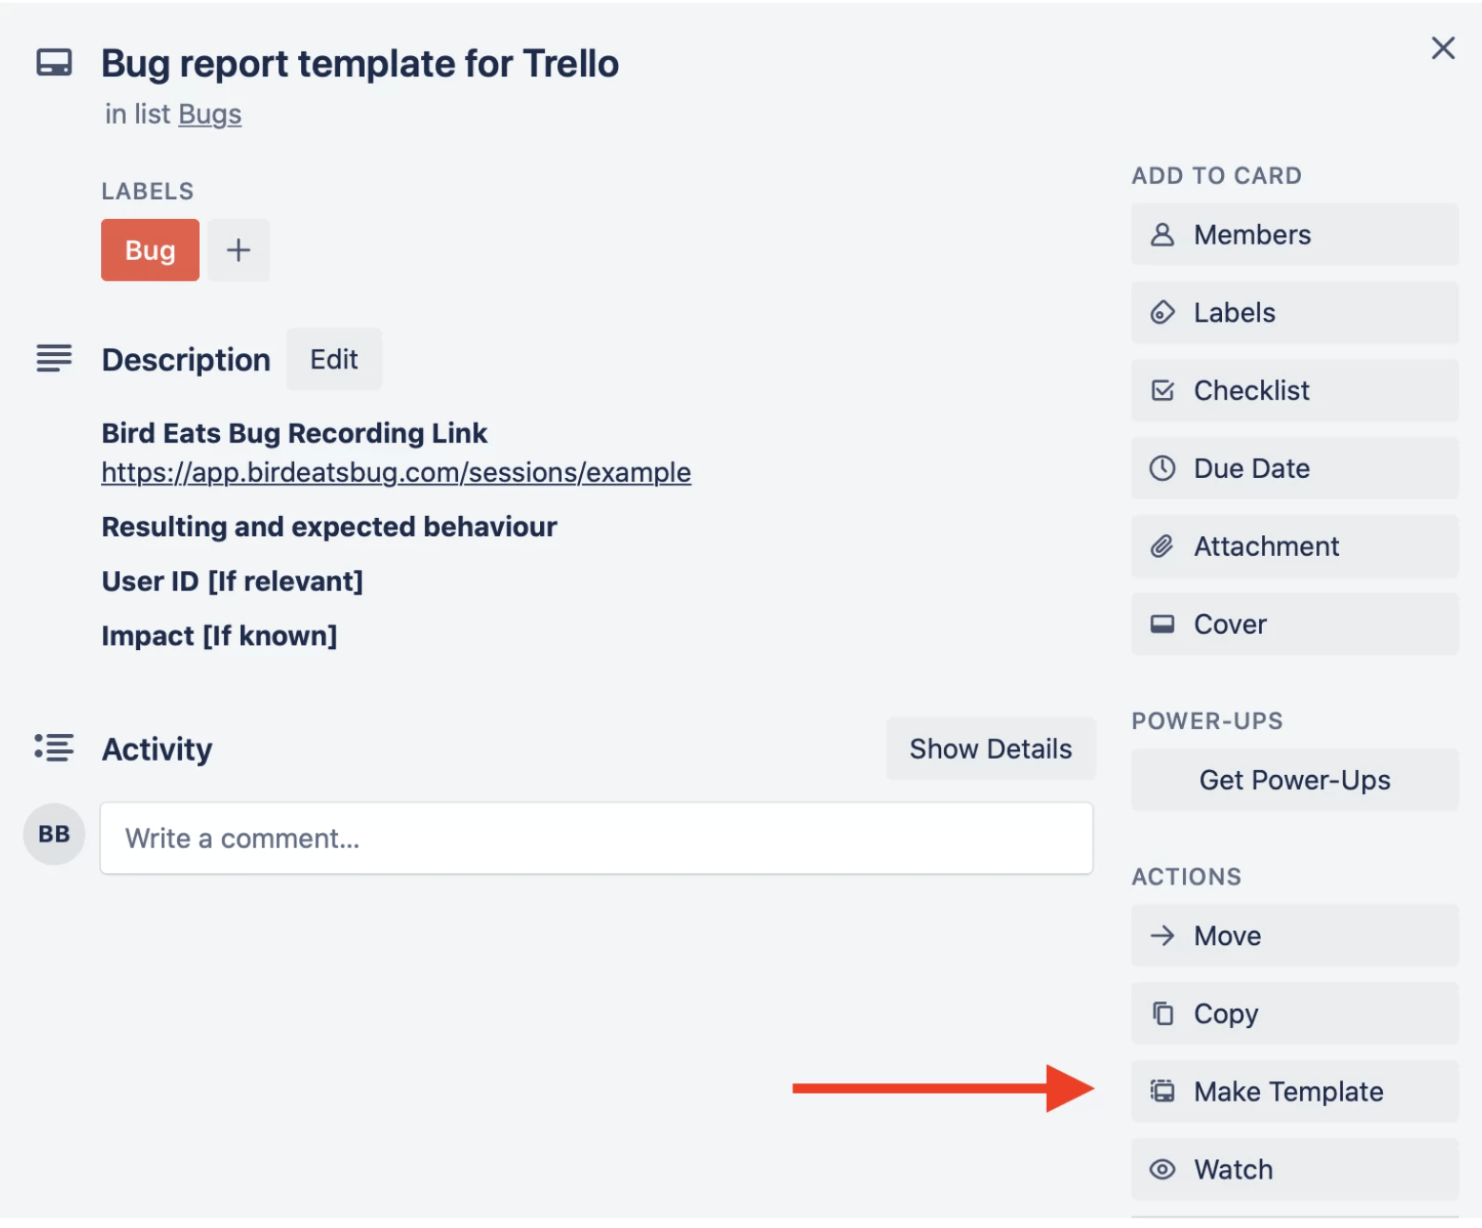Edit the card description
Viewport: 1482px width, 1228px height.
point(333,359)
